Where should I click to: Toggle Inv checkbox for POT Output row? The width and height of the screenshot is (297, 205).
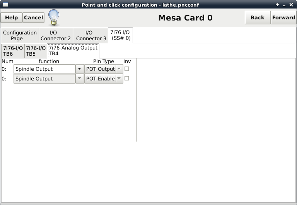(x=127, y=68)
